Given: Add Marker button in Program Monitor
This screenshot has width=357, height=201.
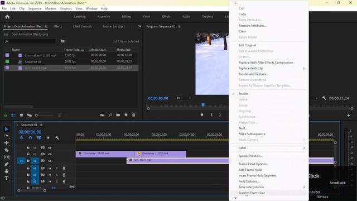Looking at the screenshot, I should pos(202,115).
